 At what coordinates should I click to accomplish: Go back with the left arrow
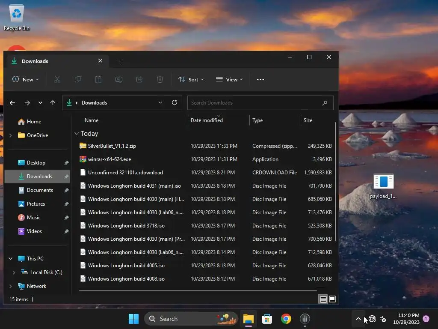[x=12, y=103]
